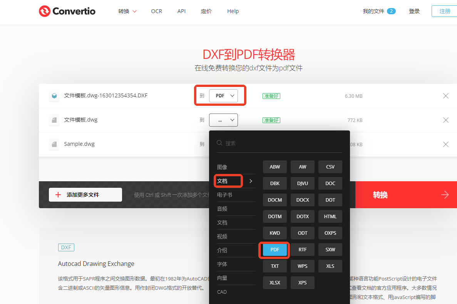Click the DXF format tag
457x304 pixels.
tap(66, 247)
